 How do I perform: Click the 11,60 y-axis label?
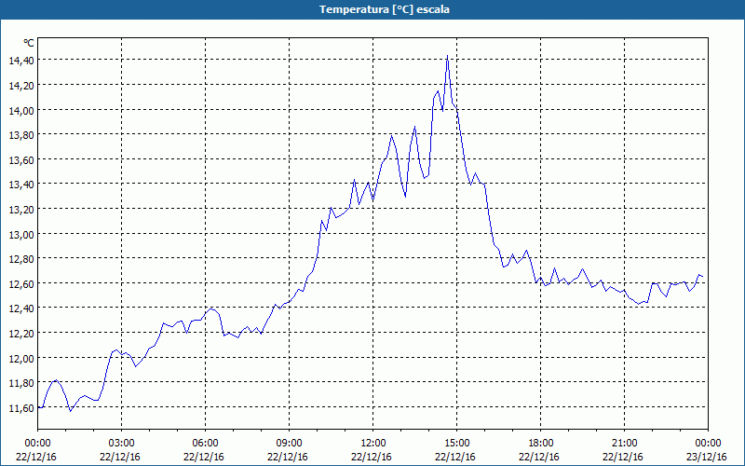(x=20, y=408)
